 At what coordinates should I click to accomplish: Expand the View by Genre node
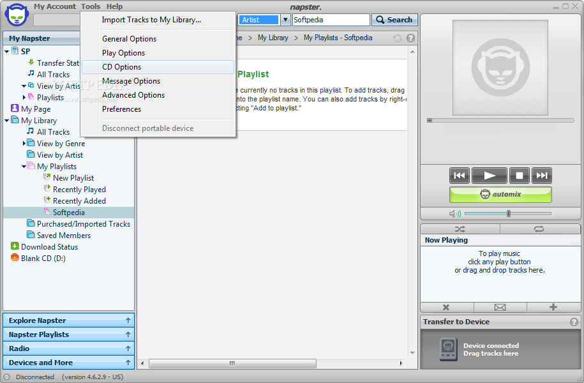[24, 143]
